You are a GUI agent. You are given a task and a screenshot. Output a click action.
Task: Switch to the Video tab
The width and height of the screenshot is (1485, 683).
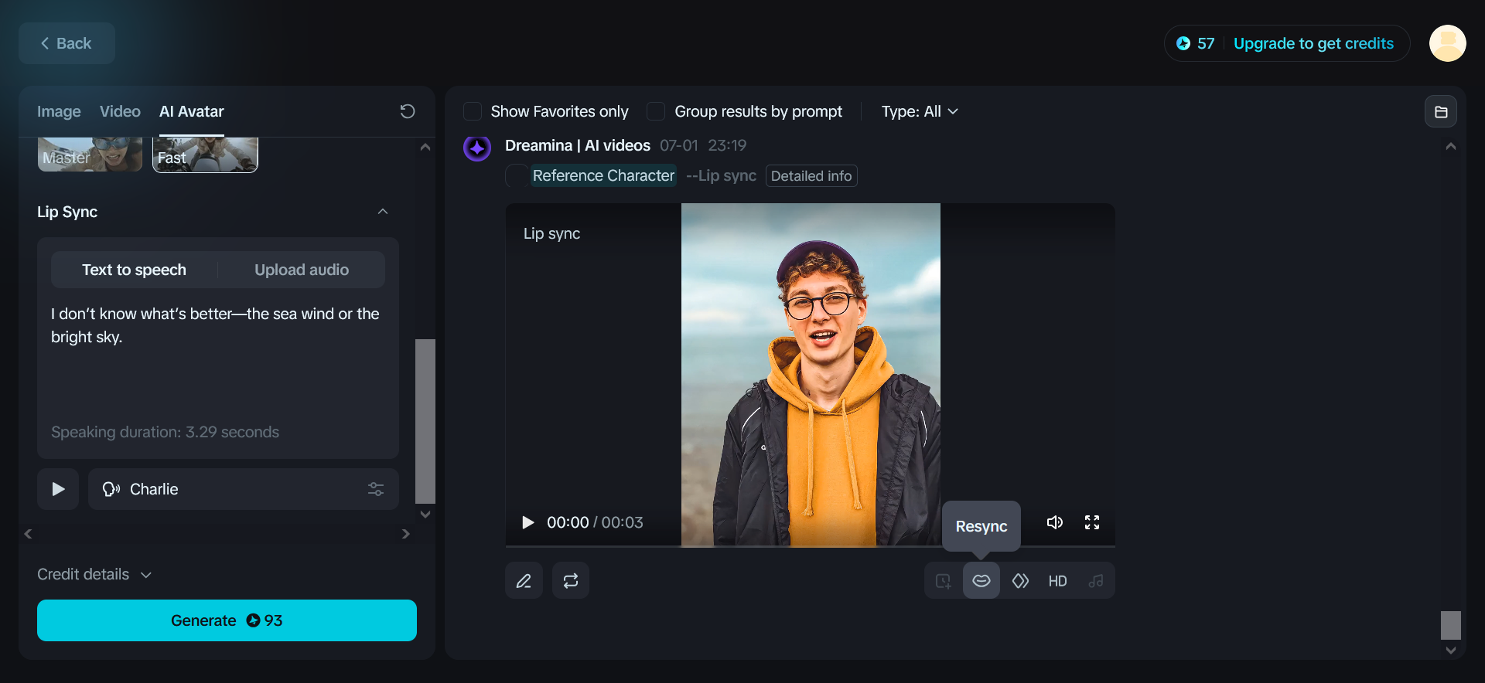pyautogui.click(x=120, y=111)
